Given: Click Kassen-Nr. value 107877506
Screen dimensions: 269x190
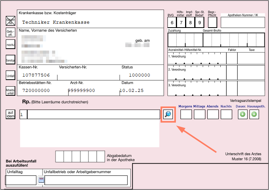Looking at the screenshot, I should pos(36,75).
